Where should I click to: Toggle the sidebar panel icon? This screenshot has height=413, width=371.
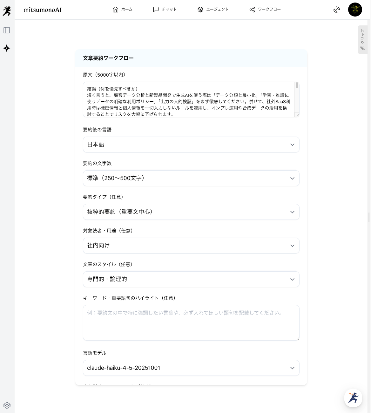point(7,30)
